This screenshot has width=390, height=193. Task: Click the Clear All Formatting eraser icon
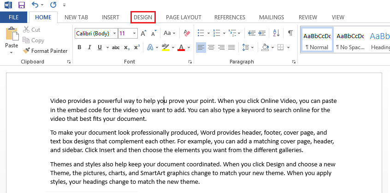pyautogui.click(x=187, y=33)
